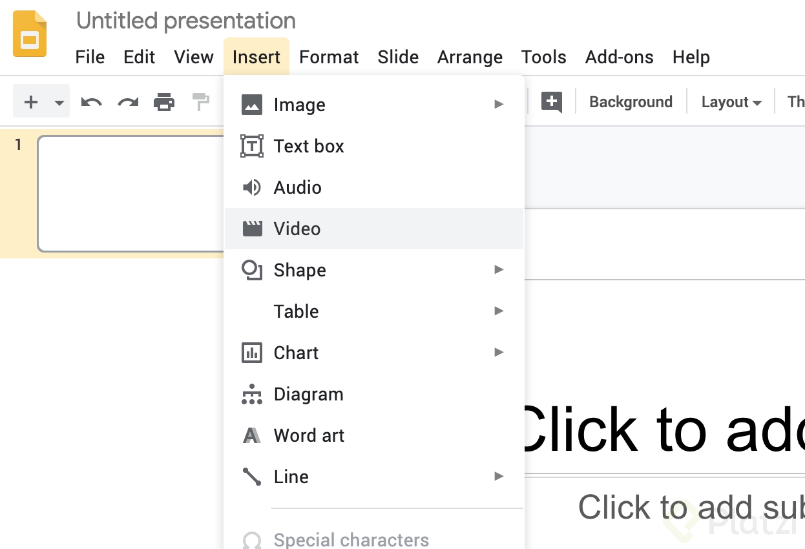805x549 pixels.
Task: Expand the new slide layout dropdown arrow
Action: pyautogui.click(x=59, y=103)
